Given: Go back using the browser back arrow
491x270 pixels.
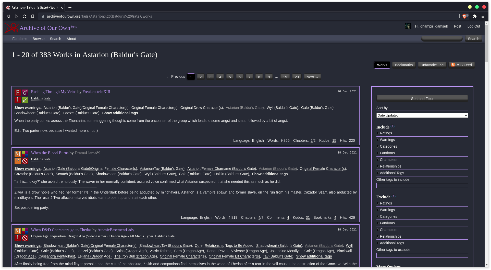Looking at the screenshot, I should [x=8, y=16].
